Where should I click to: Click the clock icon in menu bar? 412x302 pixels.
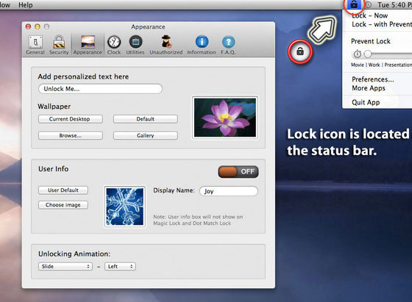(x=369, y=4)
